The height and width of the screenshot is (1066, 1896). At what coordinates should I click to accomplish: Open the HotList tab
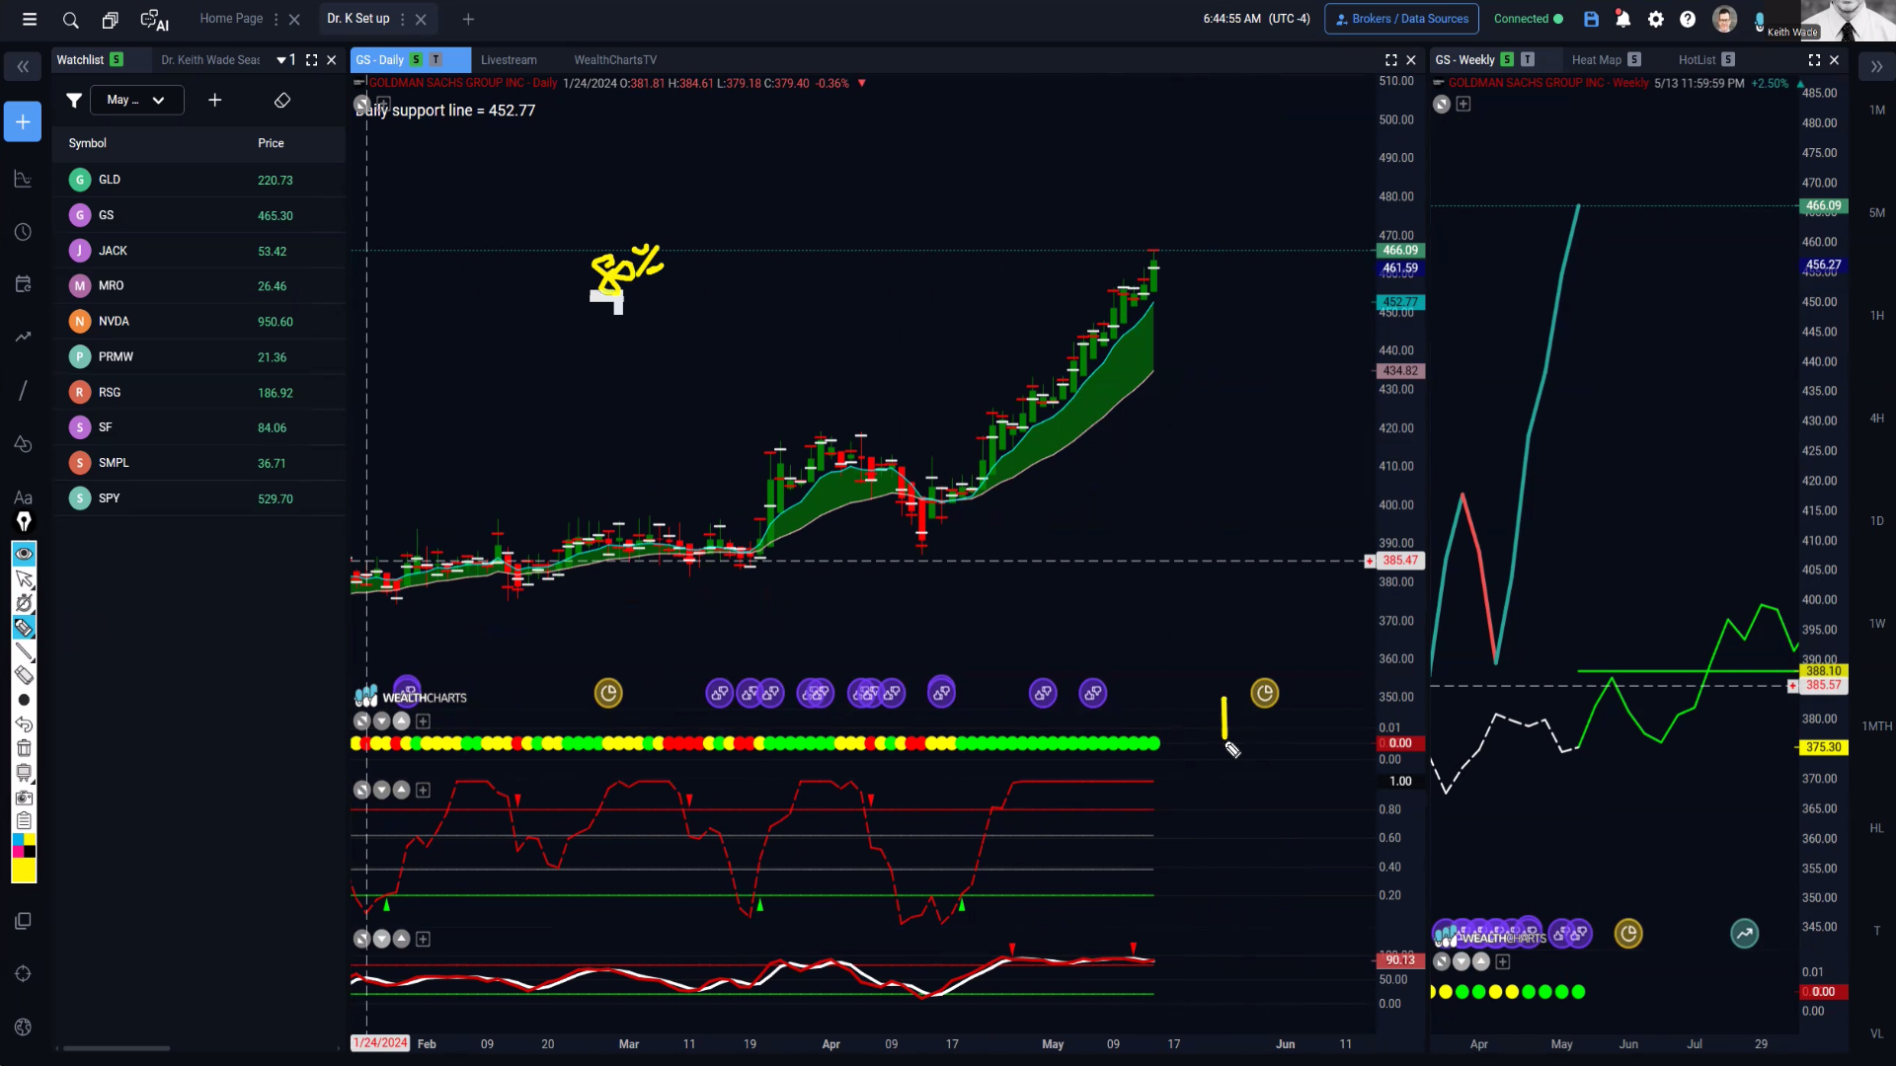pyautogui.click(x=1698, y=59)
